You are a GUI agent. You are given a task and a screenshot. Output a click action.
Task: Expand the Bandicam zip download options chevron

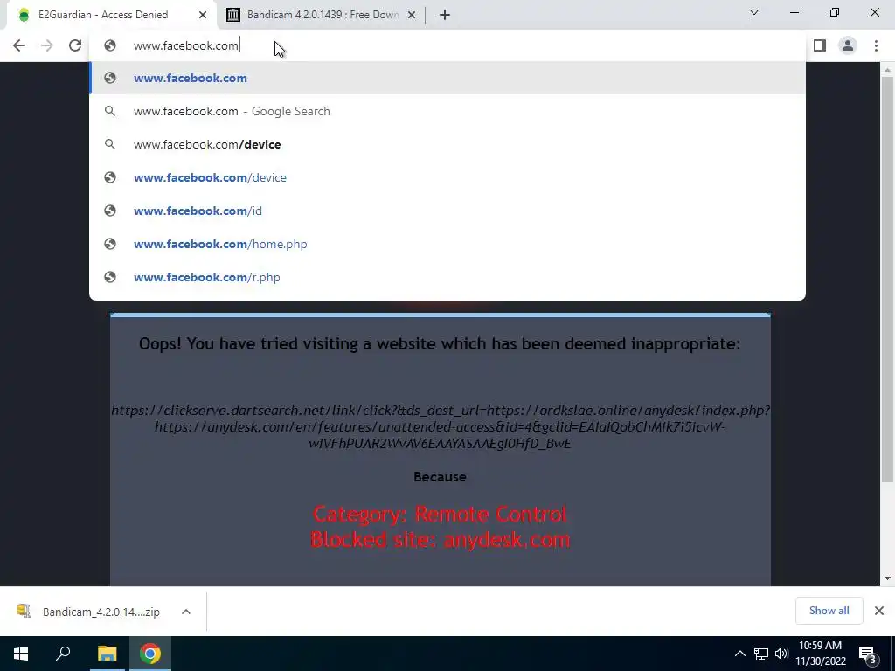186,612
